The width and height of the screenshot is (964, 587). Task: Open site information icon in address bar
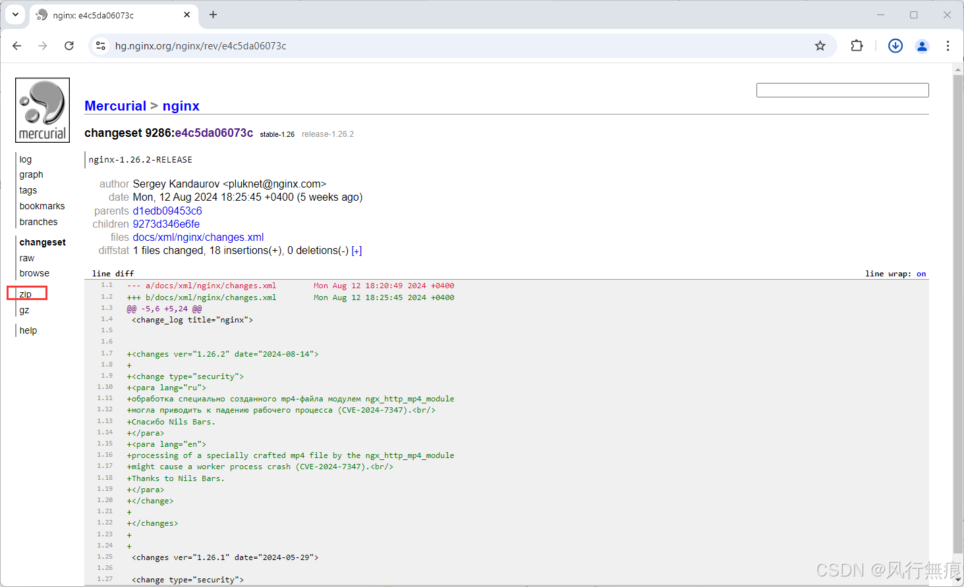tap(101, 45)
